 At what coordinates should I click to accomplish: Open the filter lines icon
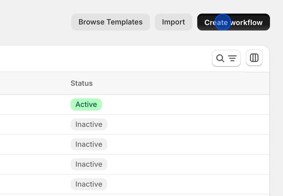coord(232,58)
